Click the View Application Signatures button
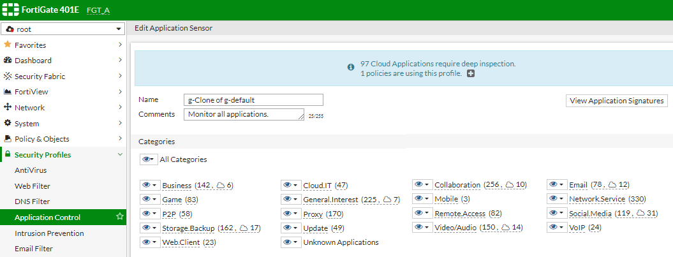Image resolution: width=673 pixels, height=257 pixels. [616, 101]
